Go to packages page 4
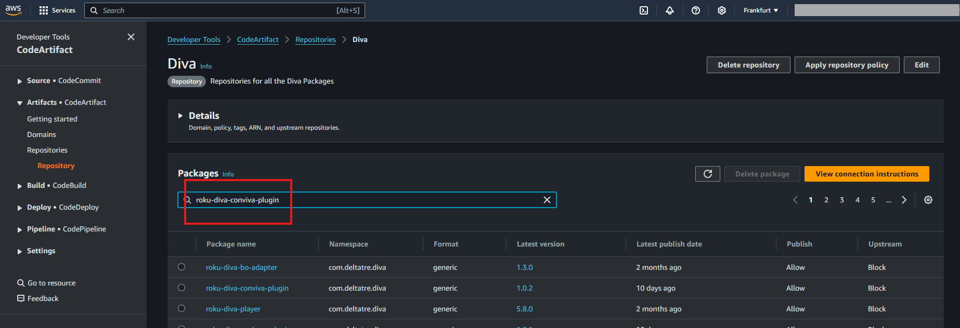Image resolution: width=960 pixels, height=328 pixels. [858, 200]
